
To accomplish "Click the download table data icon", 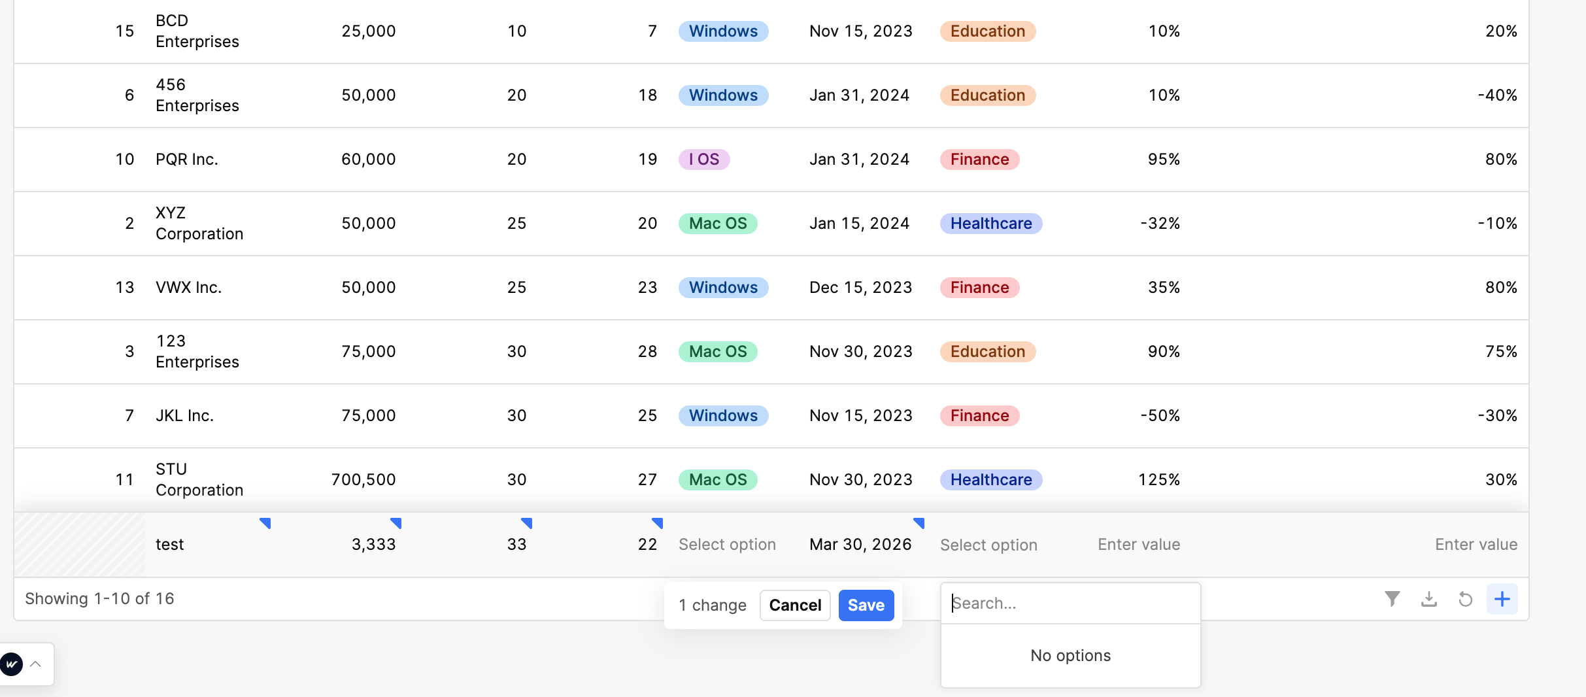I will click(1429, 599).
